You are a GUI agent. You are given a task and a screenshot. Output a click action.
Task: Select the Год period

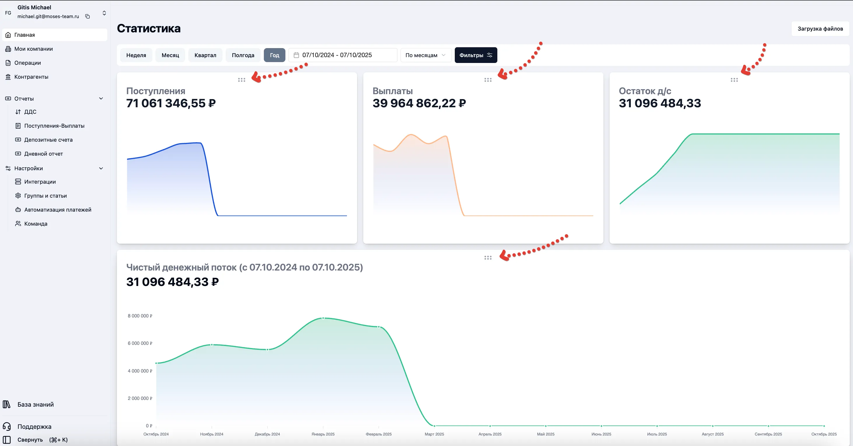click(x=275, y=55)
